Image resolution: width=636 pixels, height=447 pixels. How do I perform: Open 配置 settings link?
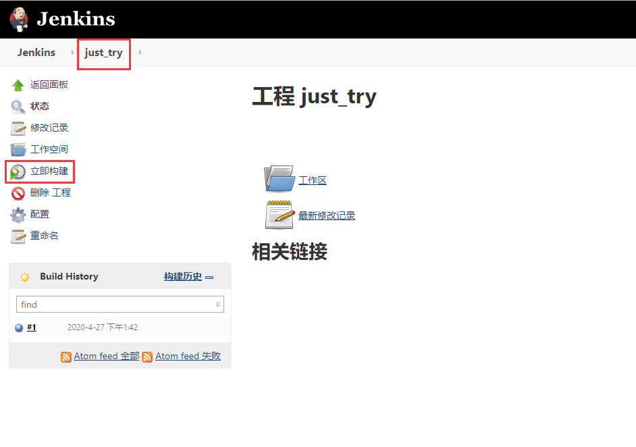(40, 214)
